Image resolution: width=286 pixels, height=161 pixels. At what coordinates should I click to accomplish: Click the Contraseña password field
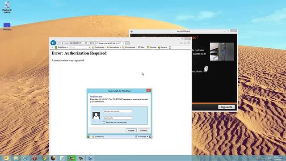pos(118,118)
